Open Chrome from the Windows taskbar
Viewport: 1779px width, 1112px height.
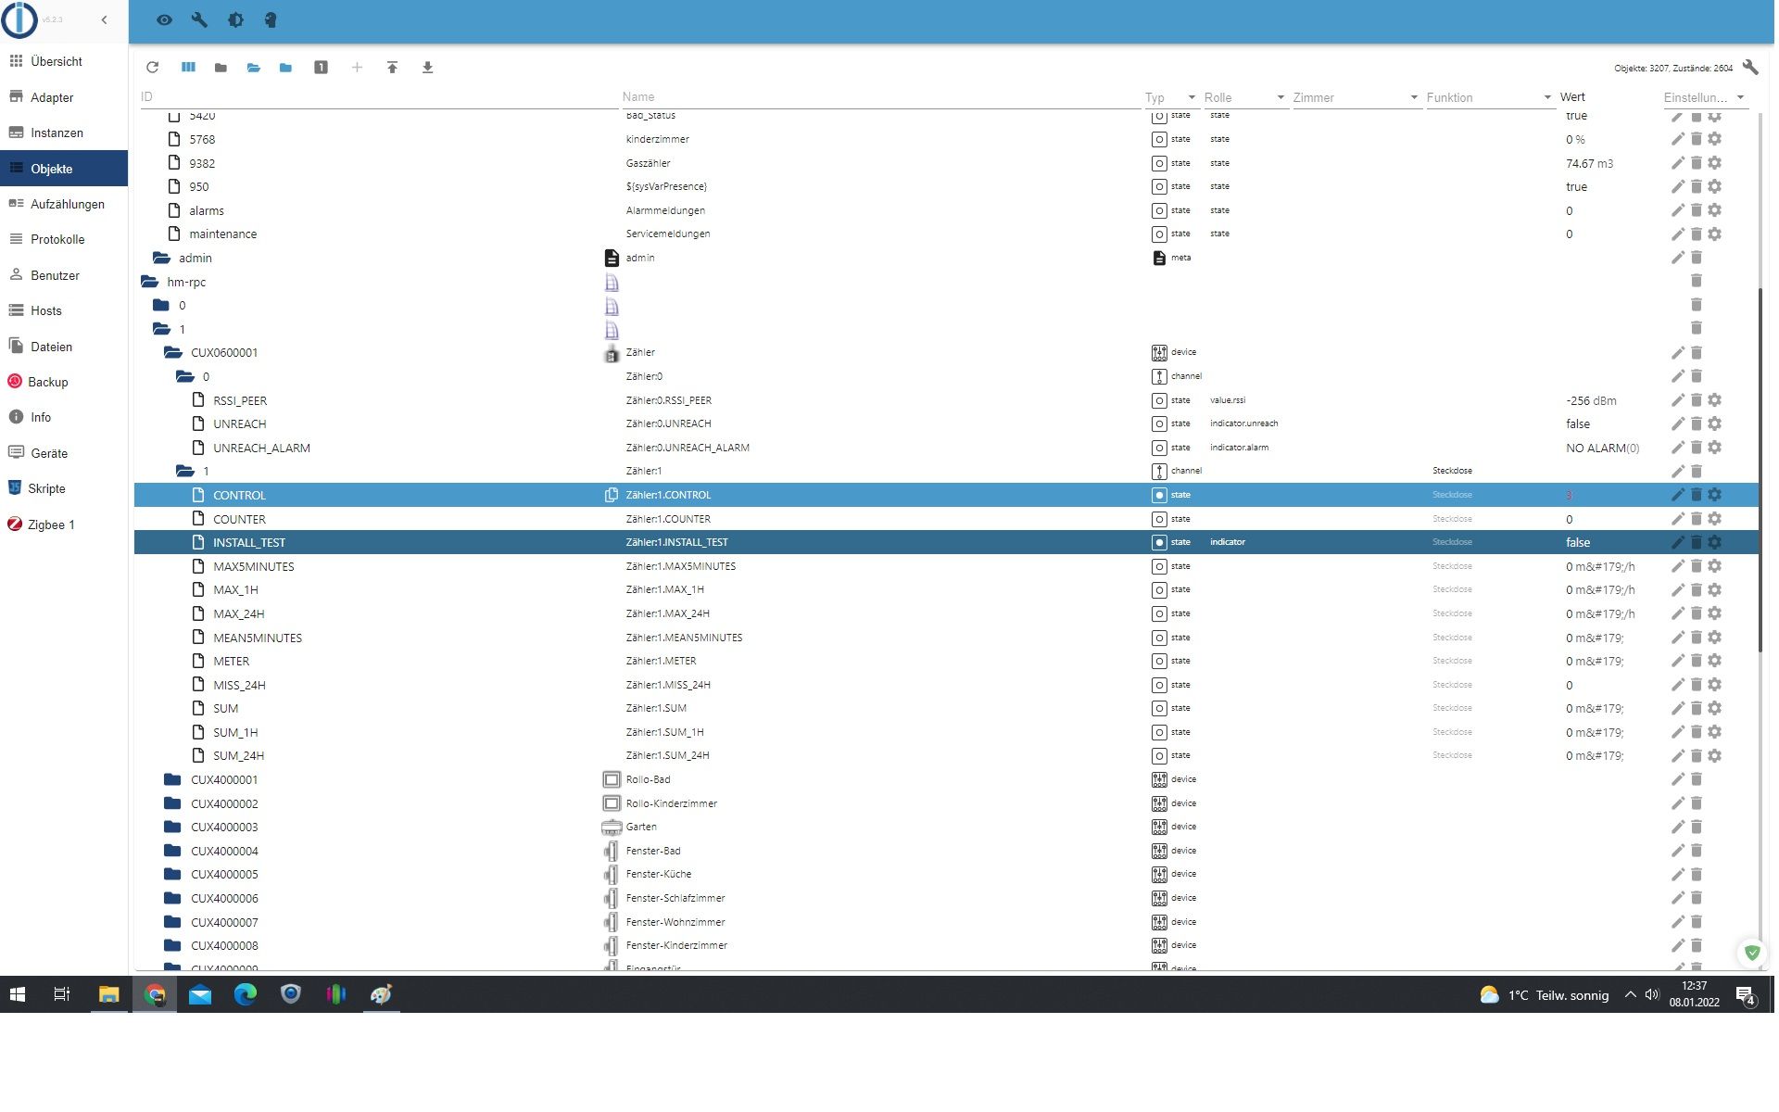click(x=155, y=994)
